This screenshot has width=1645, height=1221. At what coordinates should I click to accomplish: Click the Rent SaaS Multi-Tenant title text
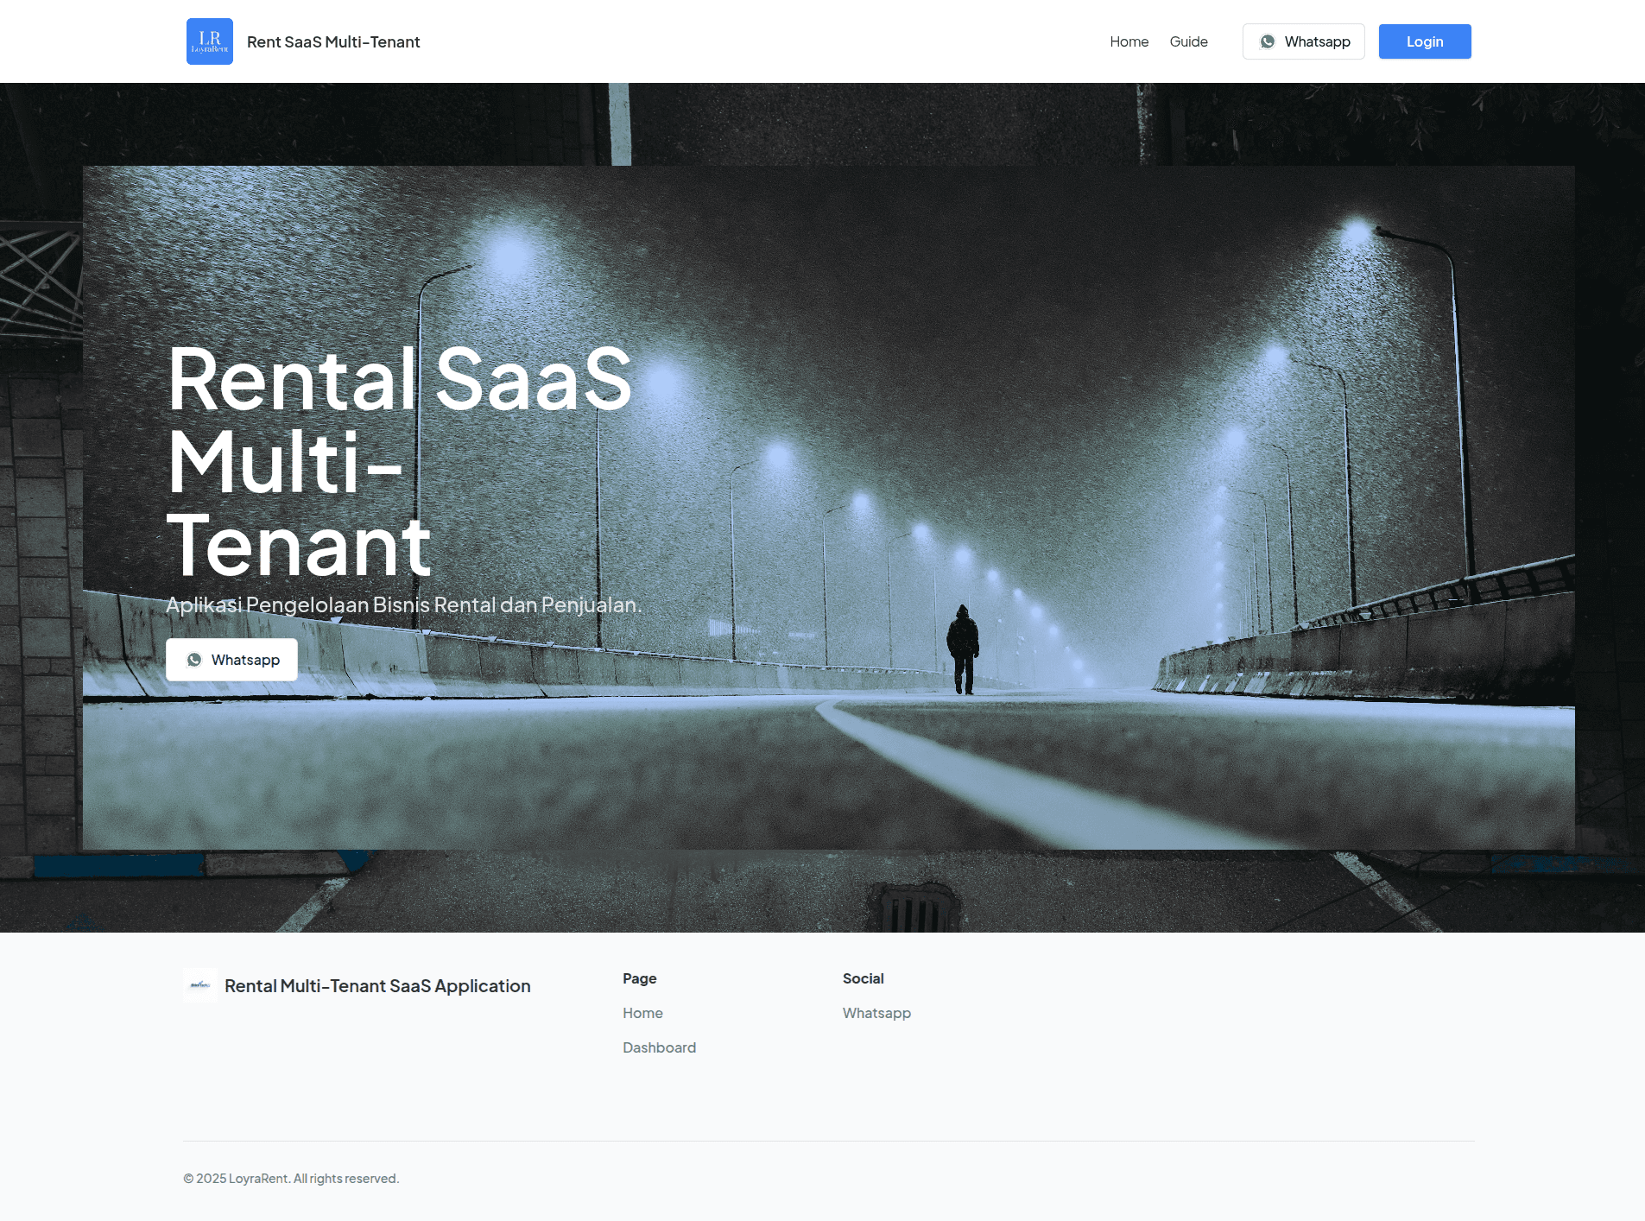333,41
